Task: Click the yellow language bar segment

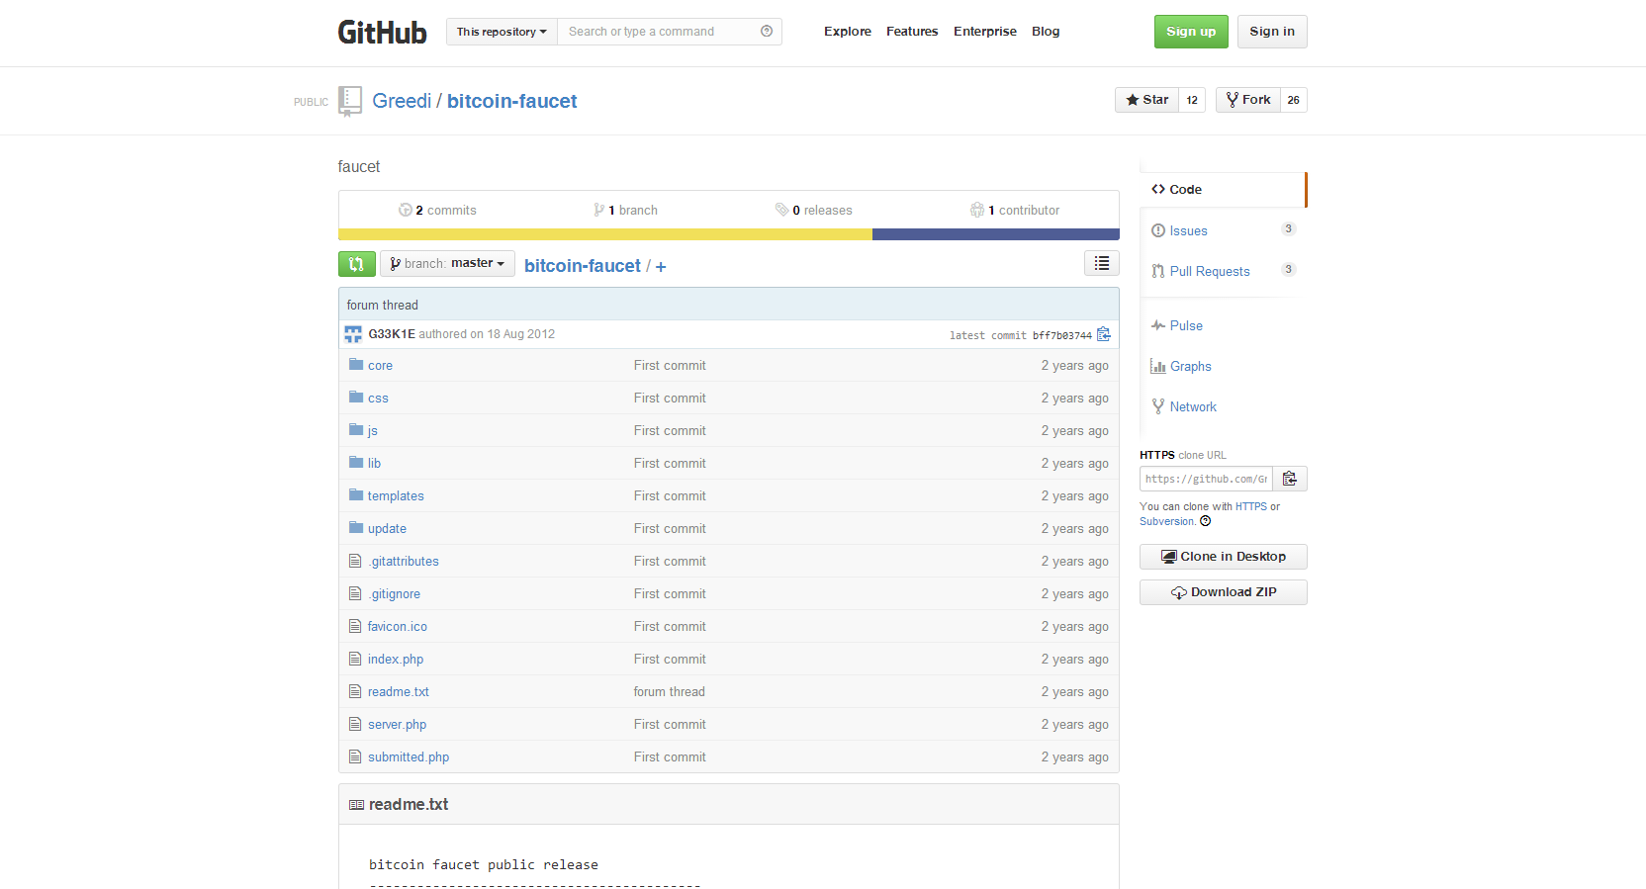Action: (x=605, y=234)
